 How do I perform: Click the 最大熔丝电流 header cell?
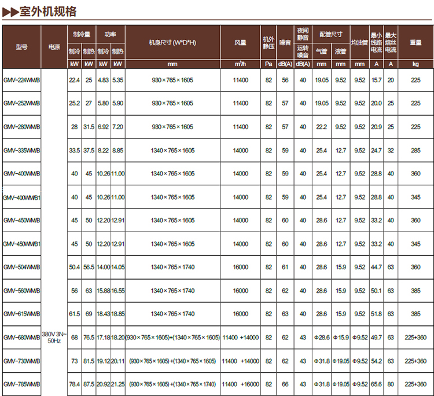(391, 42)
